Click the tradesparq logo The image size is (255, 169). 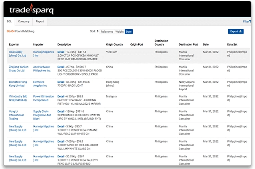tap(32, 9)
